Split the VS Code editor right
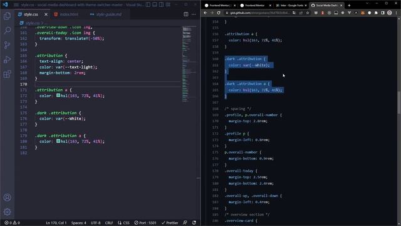The width and height of the screenshot is (401, 226). pyautogui.click(x=186, y=14)
